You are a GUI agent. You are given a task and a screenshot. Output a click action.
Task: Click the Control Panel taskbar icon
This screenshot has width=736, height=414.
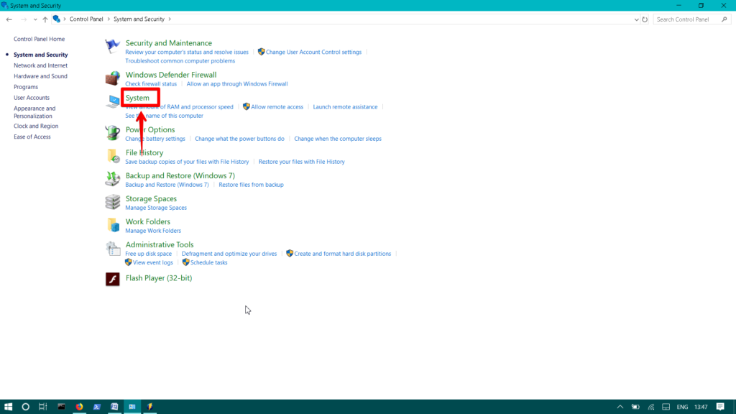[132, 407]
